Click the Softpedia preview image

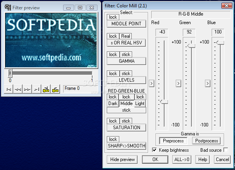[x=51, y=40]
